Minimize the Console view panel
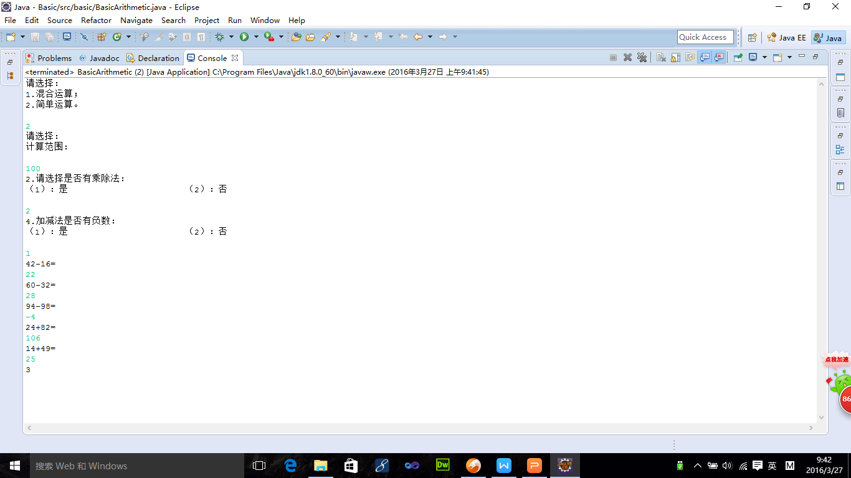This screenshot has height=478, width=851. point(802,56)
